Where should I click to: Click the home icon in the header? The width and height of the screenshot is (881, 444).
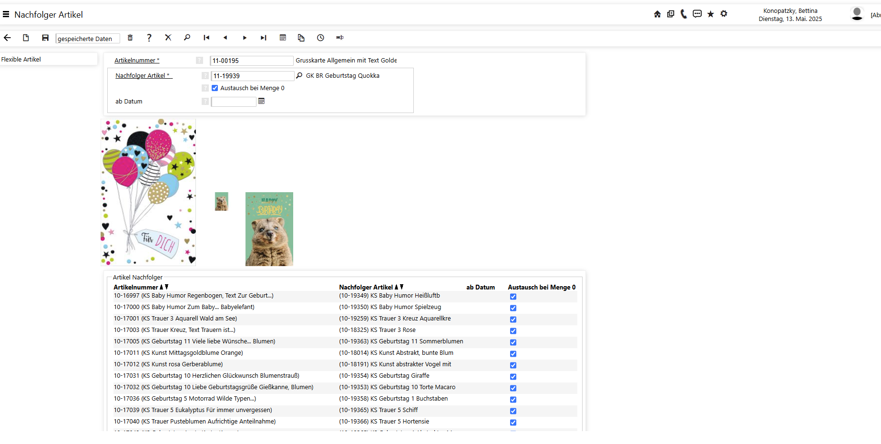[657, 14]
